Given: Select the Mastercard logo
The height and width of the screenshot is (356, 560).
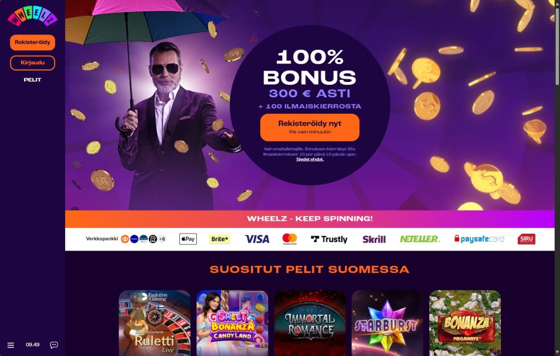Looking at the screenshot, I should pyautogui.click(x=290, y=239).
